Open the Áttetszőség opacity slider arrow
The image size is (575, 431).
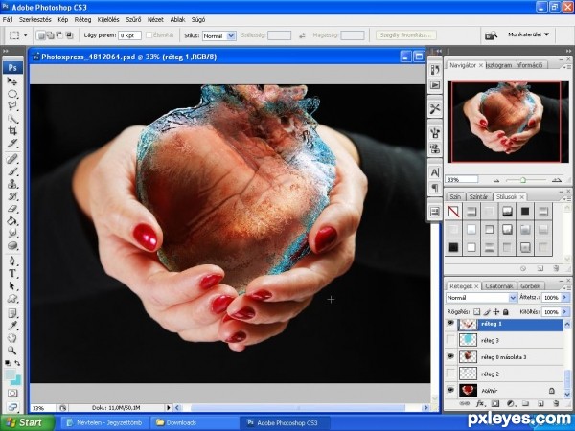(x=564, y=298)
